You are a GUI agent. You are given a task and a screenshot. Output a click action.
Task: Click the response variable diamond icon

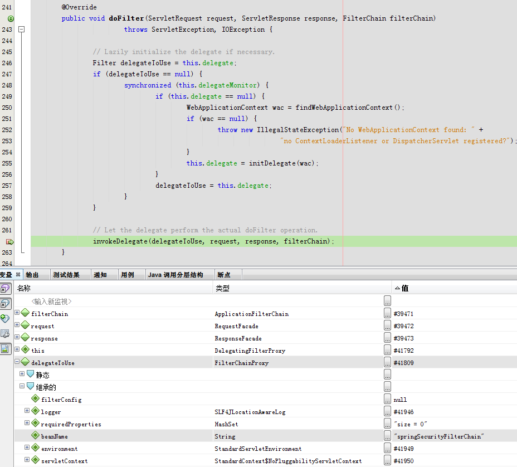[25, 337]
